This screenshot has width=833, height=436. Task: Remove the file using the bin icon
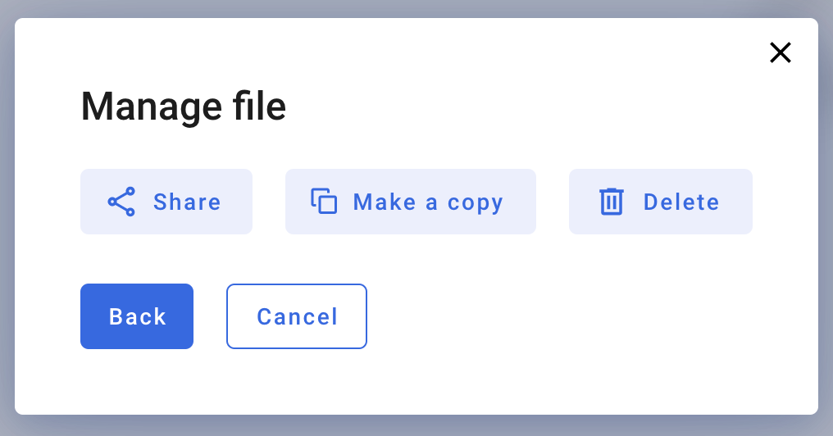(x=612, y=202)
